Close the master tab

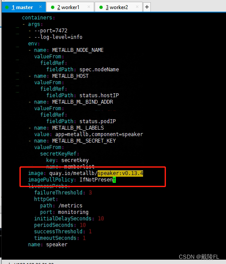pos(40,7)
